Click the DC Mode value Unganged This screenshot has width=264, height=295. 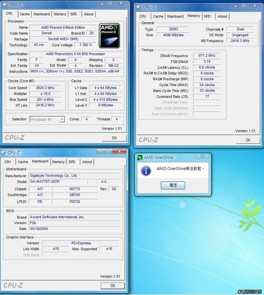240,35
